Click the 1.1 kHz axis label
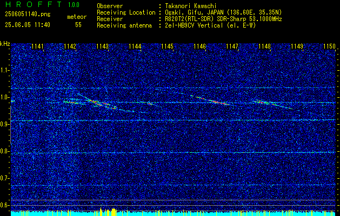 pyautogui.click(x=5, y=70)
